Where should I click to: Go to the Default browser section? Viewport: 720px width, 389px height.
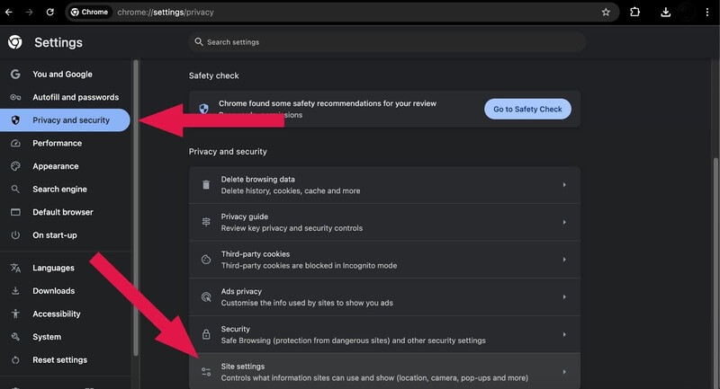click(x=65, y=212)
